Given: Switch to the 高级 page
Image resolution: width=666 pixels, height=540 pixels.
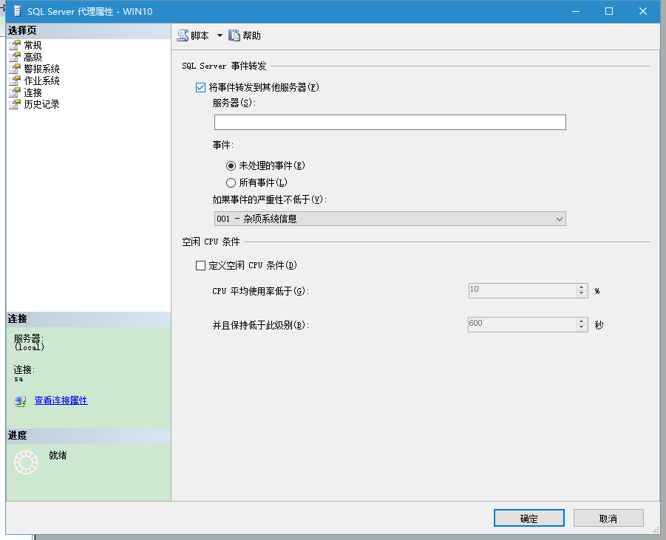Looking at the screenshot, I should (33, 57).
